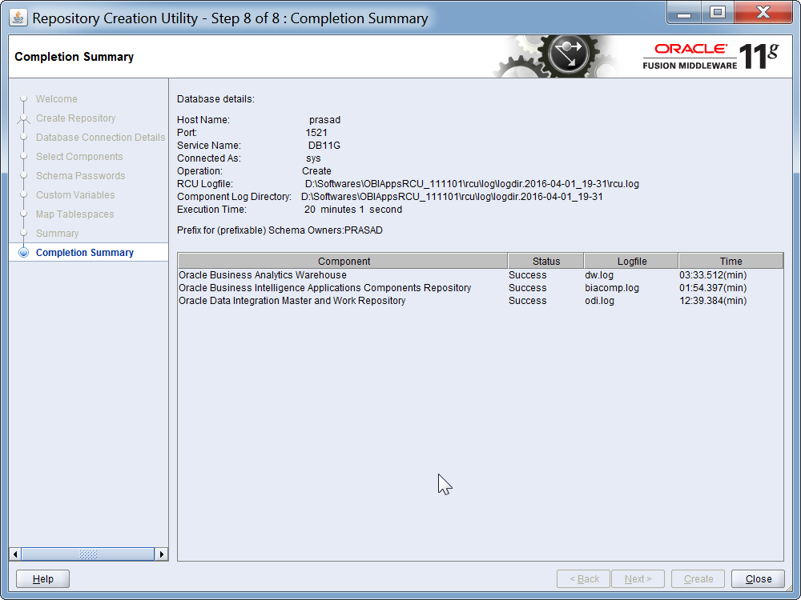The height and width of the screenshot is (600, 801).
Task: Click the disabled Create button
Action: [x=698, y=579]
